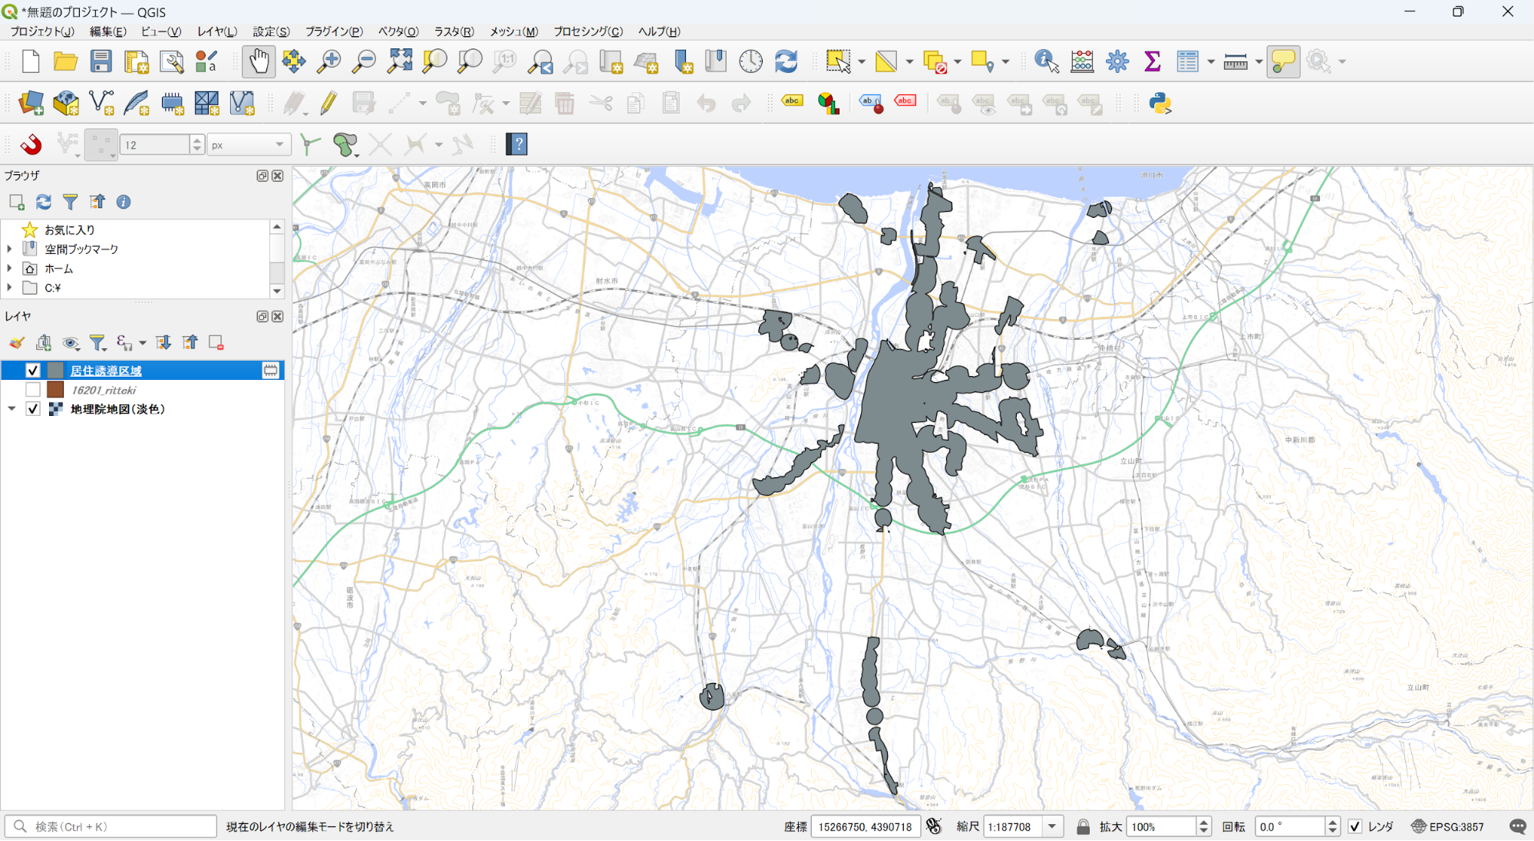Toggle the snapping magnet icon
The image size is (1534, 841).
31,144
